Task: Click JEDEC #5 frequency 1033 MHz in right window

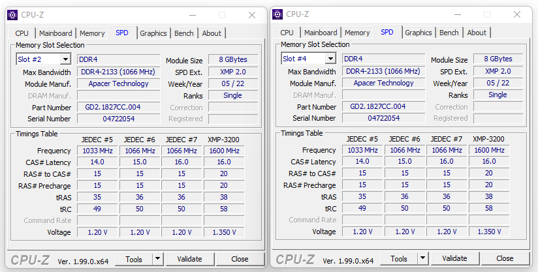Action: pos(362,150)
